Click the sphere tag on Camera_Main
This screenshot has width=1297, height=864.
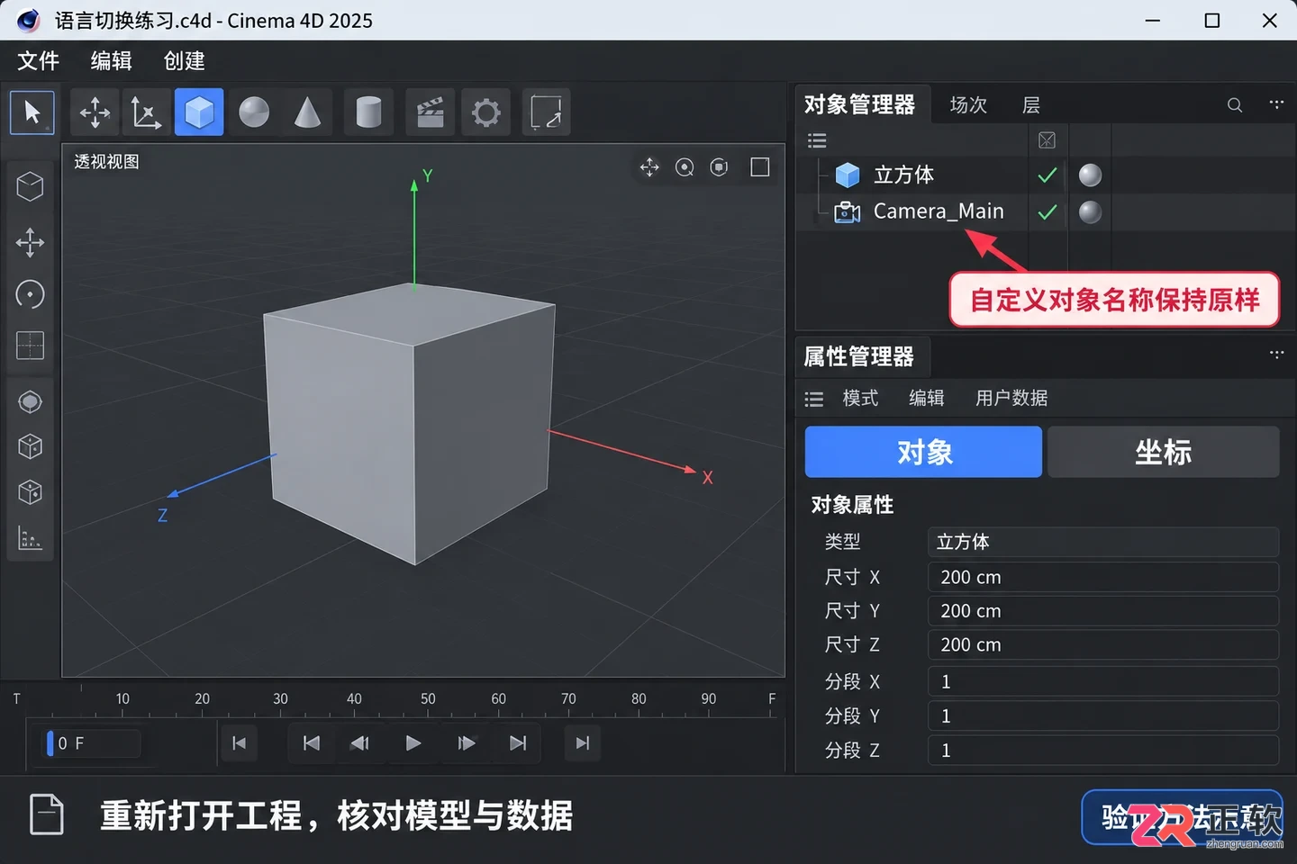click(1090, 212)
